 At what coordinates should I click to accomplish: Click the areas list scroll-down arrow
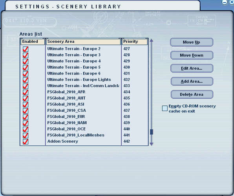click(152, 144)
